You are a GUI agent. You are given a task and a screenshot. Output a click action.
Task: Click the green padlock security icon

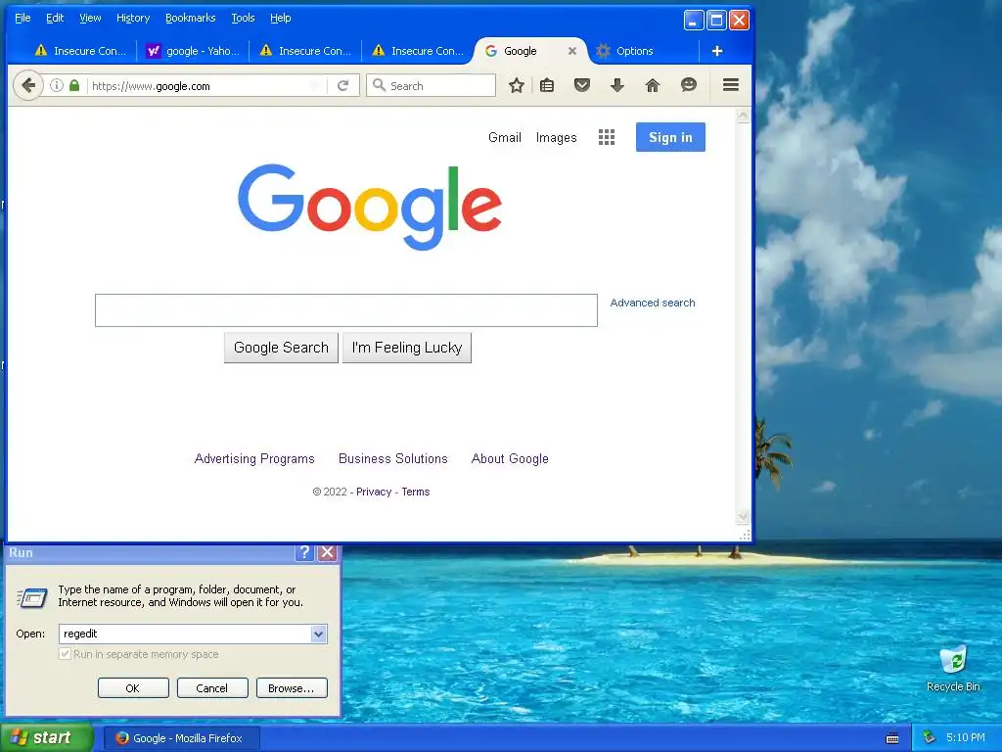pos(74,85)
